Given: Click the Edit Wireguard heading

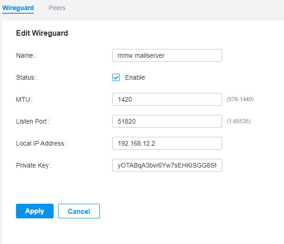Looking at the screenshot, I should [x=42, y=33].
